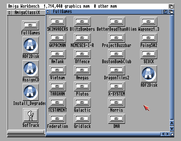Click the AmigaClassiX horizontal scrollbar
Screen dimensions: 181x141
pos(26,132)
